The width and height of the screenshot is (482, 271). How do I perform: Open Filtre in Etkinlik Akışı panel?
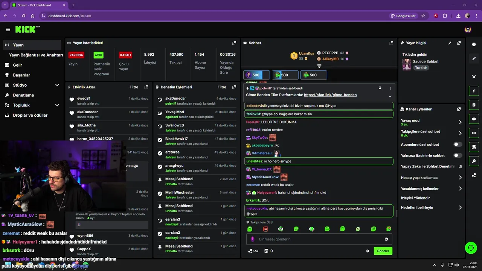coord(134,87)
